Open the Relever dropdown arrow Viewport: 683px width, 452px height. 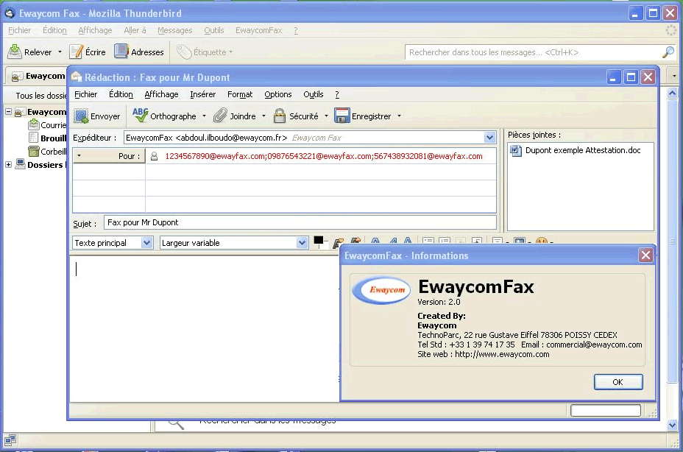[60, 52]
